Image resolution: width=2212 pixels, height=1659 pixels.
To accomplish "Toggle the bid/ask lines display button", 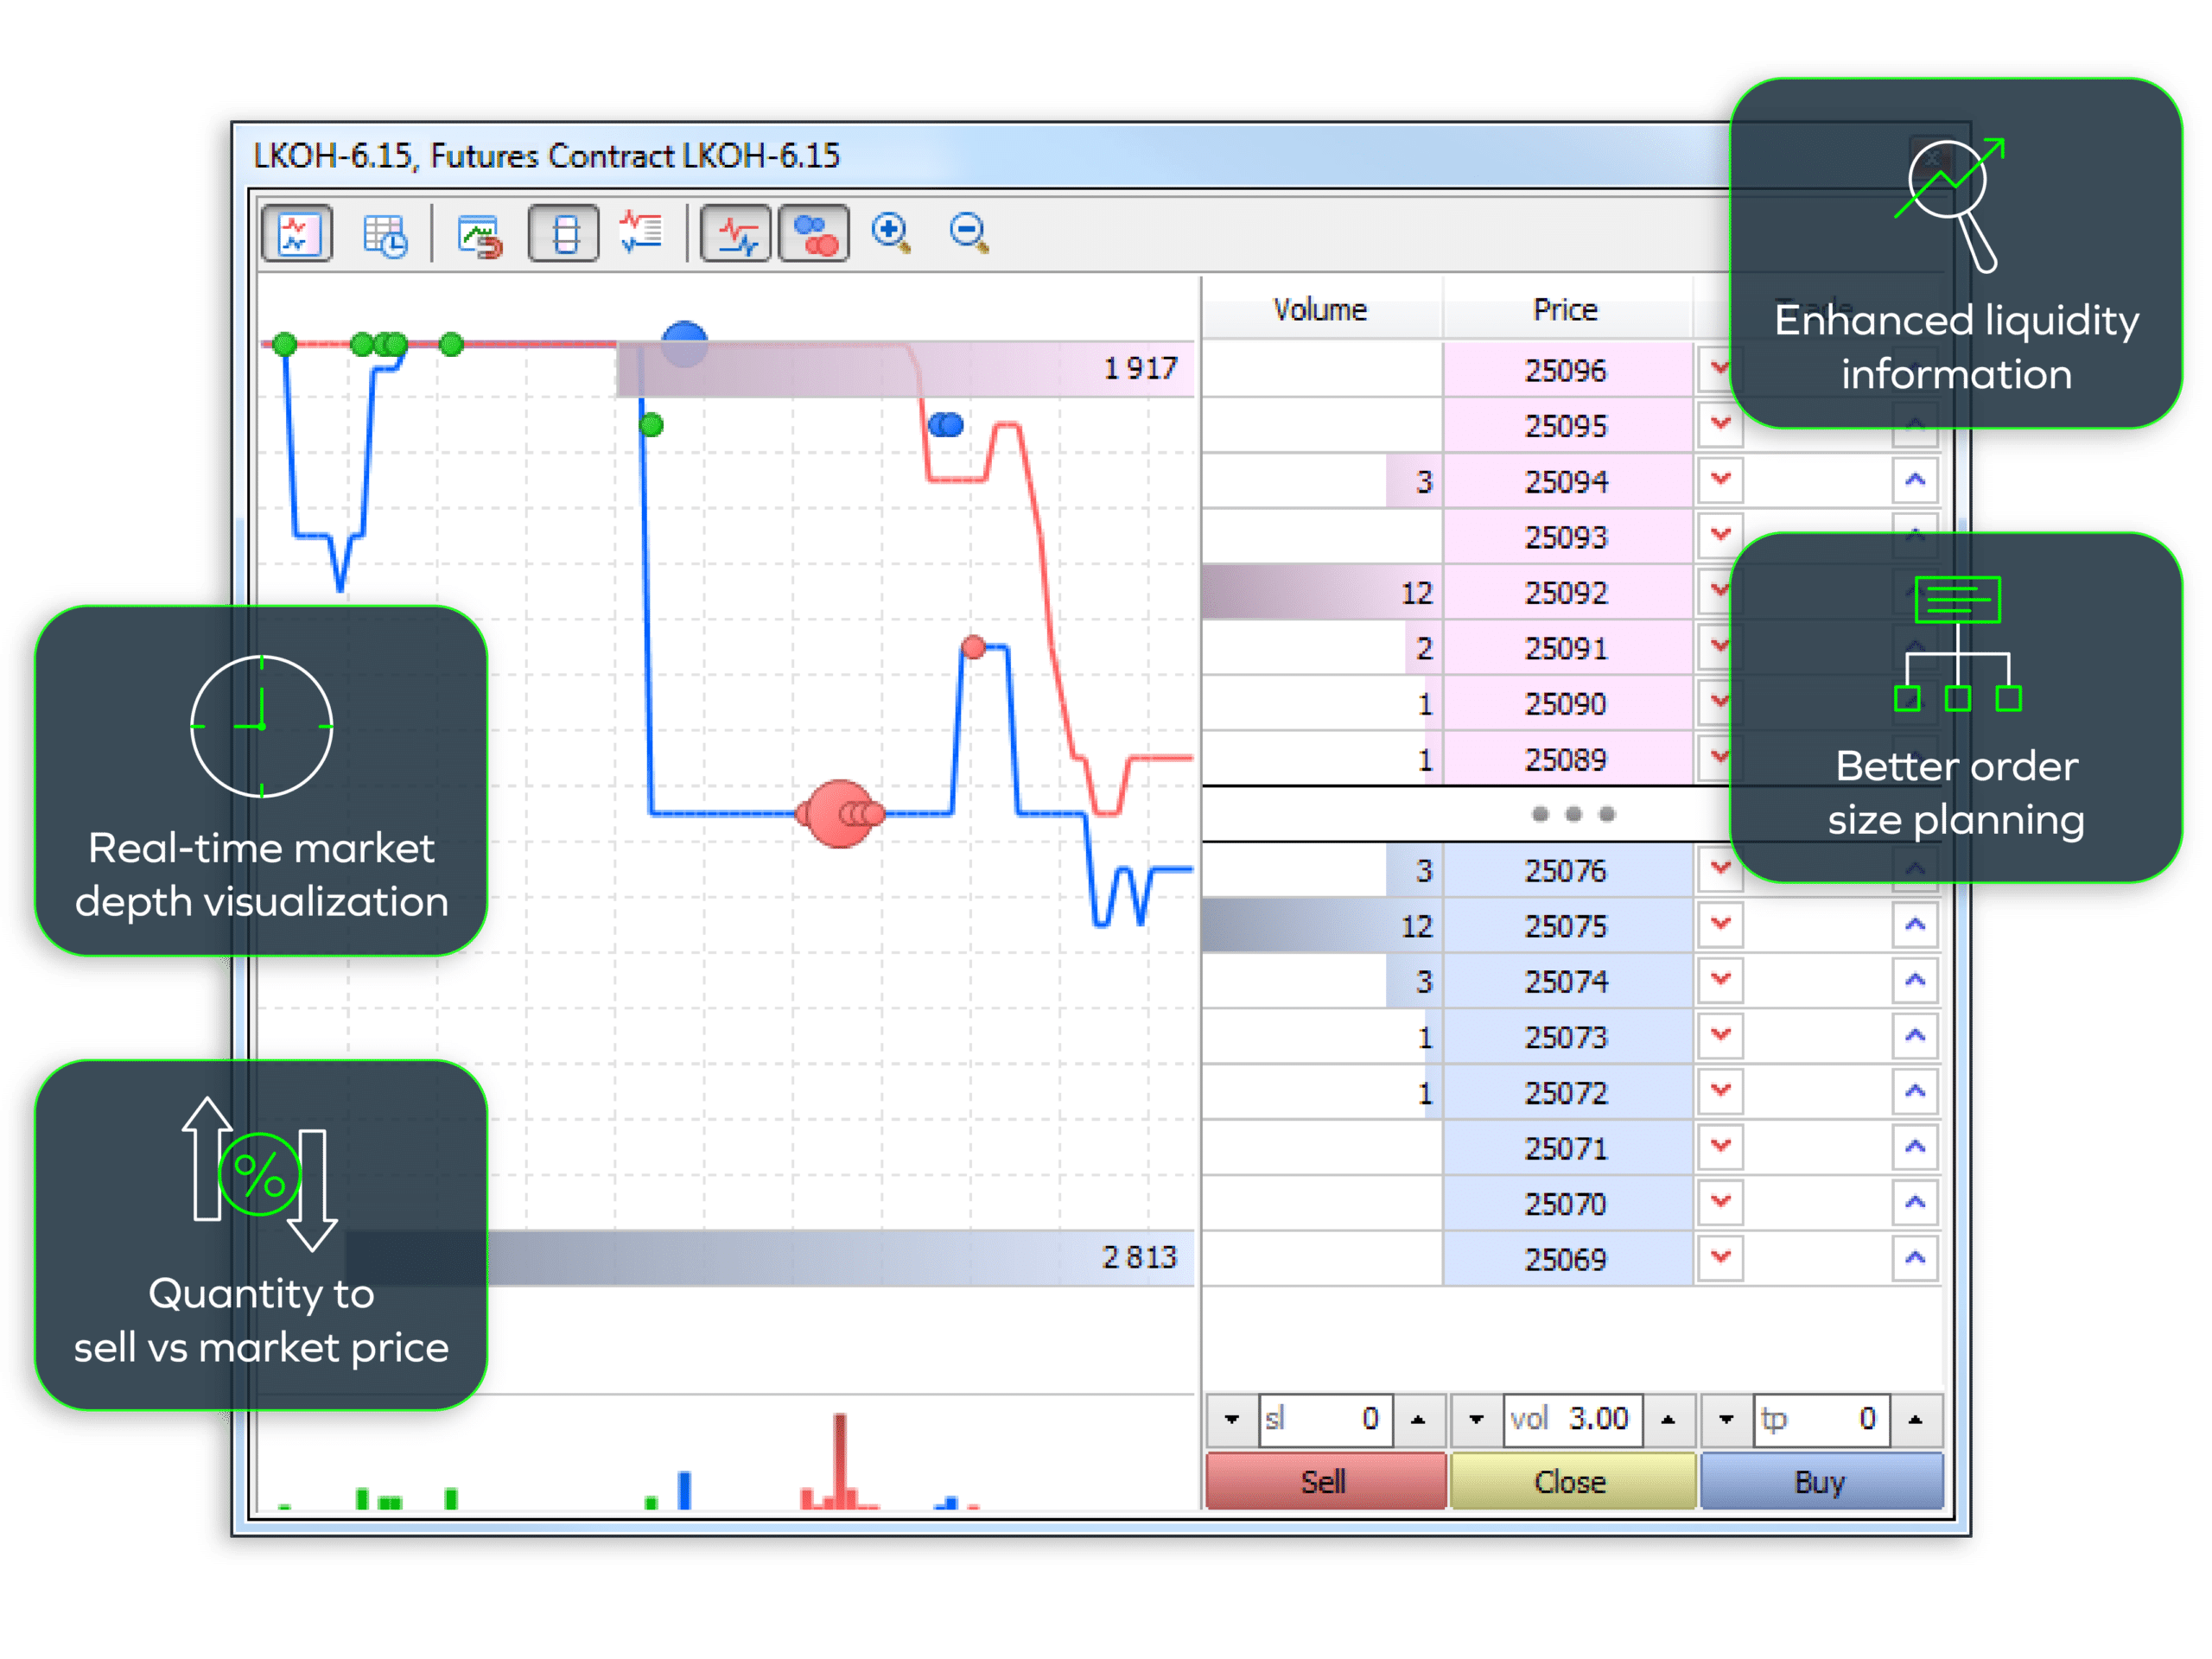I will (736, 234).
